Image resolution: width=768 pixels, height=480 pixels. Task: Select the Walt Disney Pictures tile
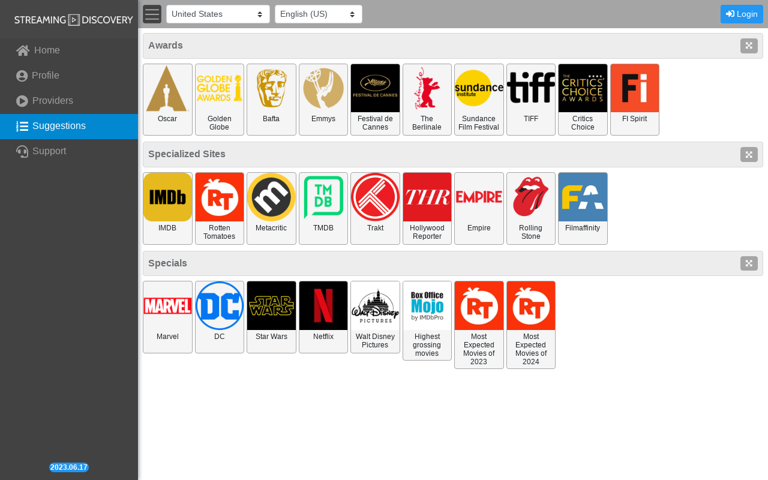(375, 317)
